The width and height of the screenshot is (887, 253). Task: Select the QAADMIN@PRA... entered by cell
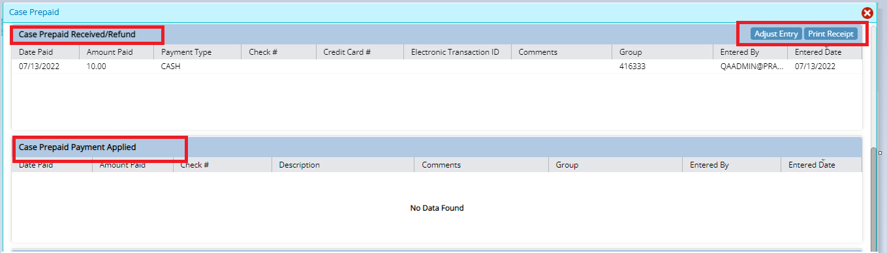point(751,67)
